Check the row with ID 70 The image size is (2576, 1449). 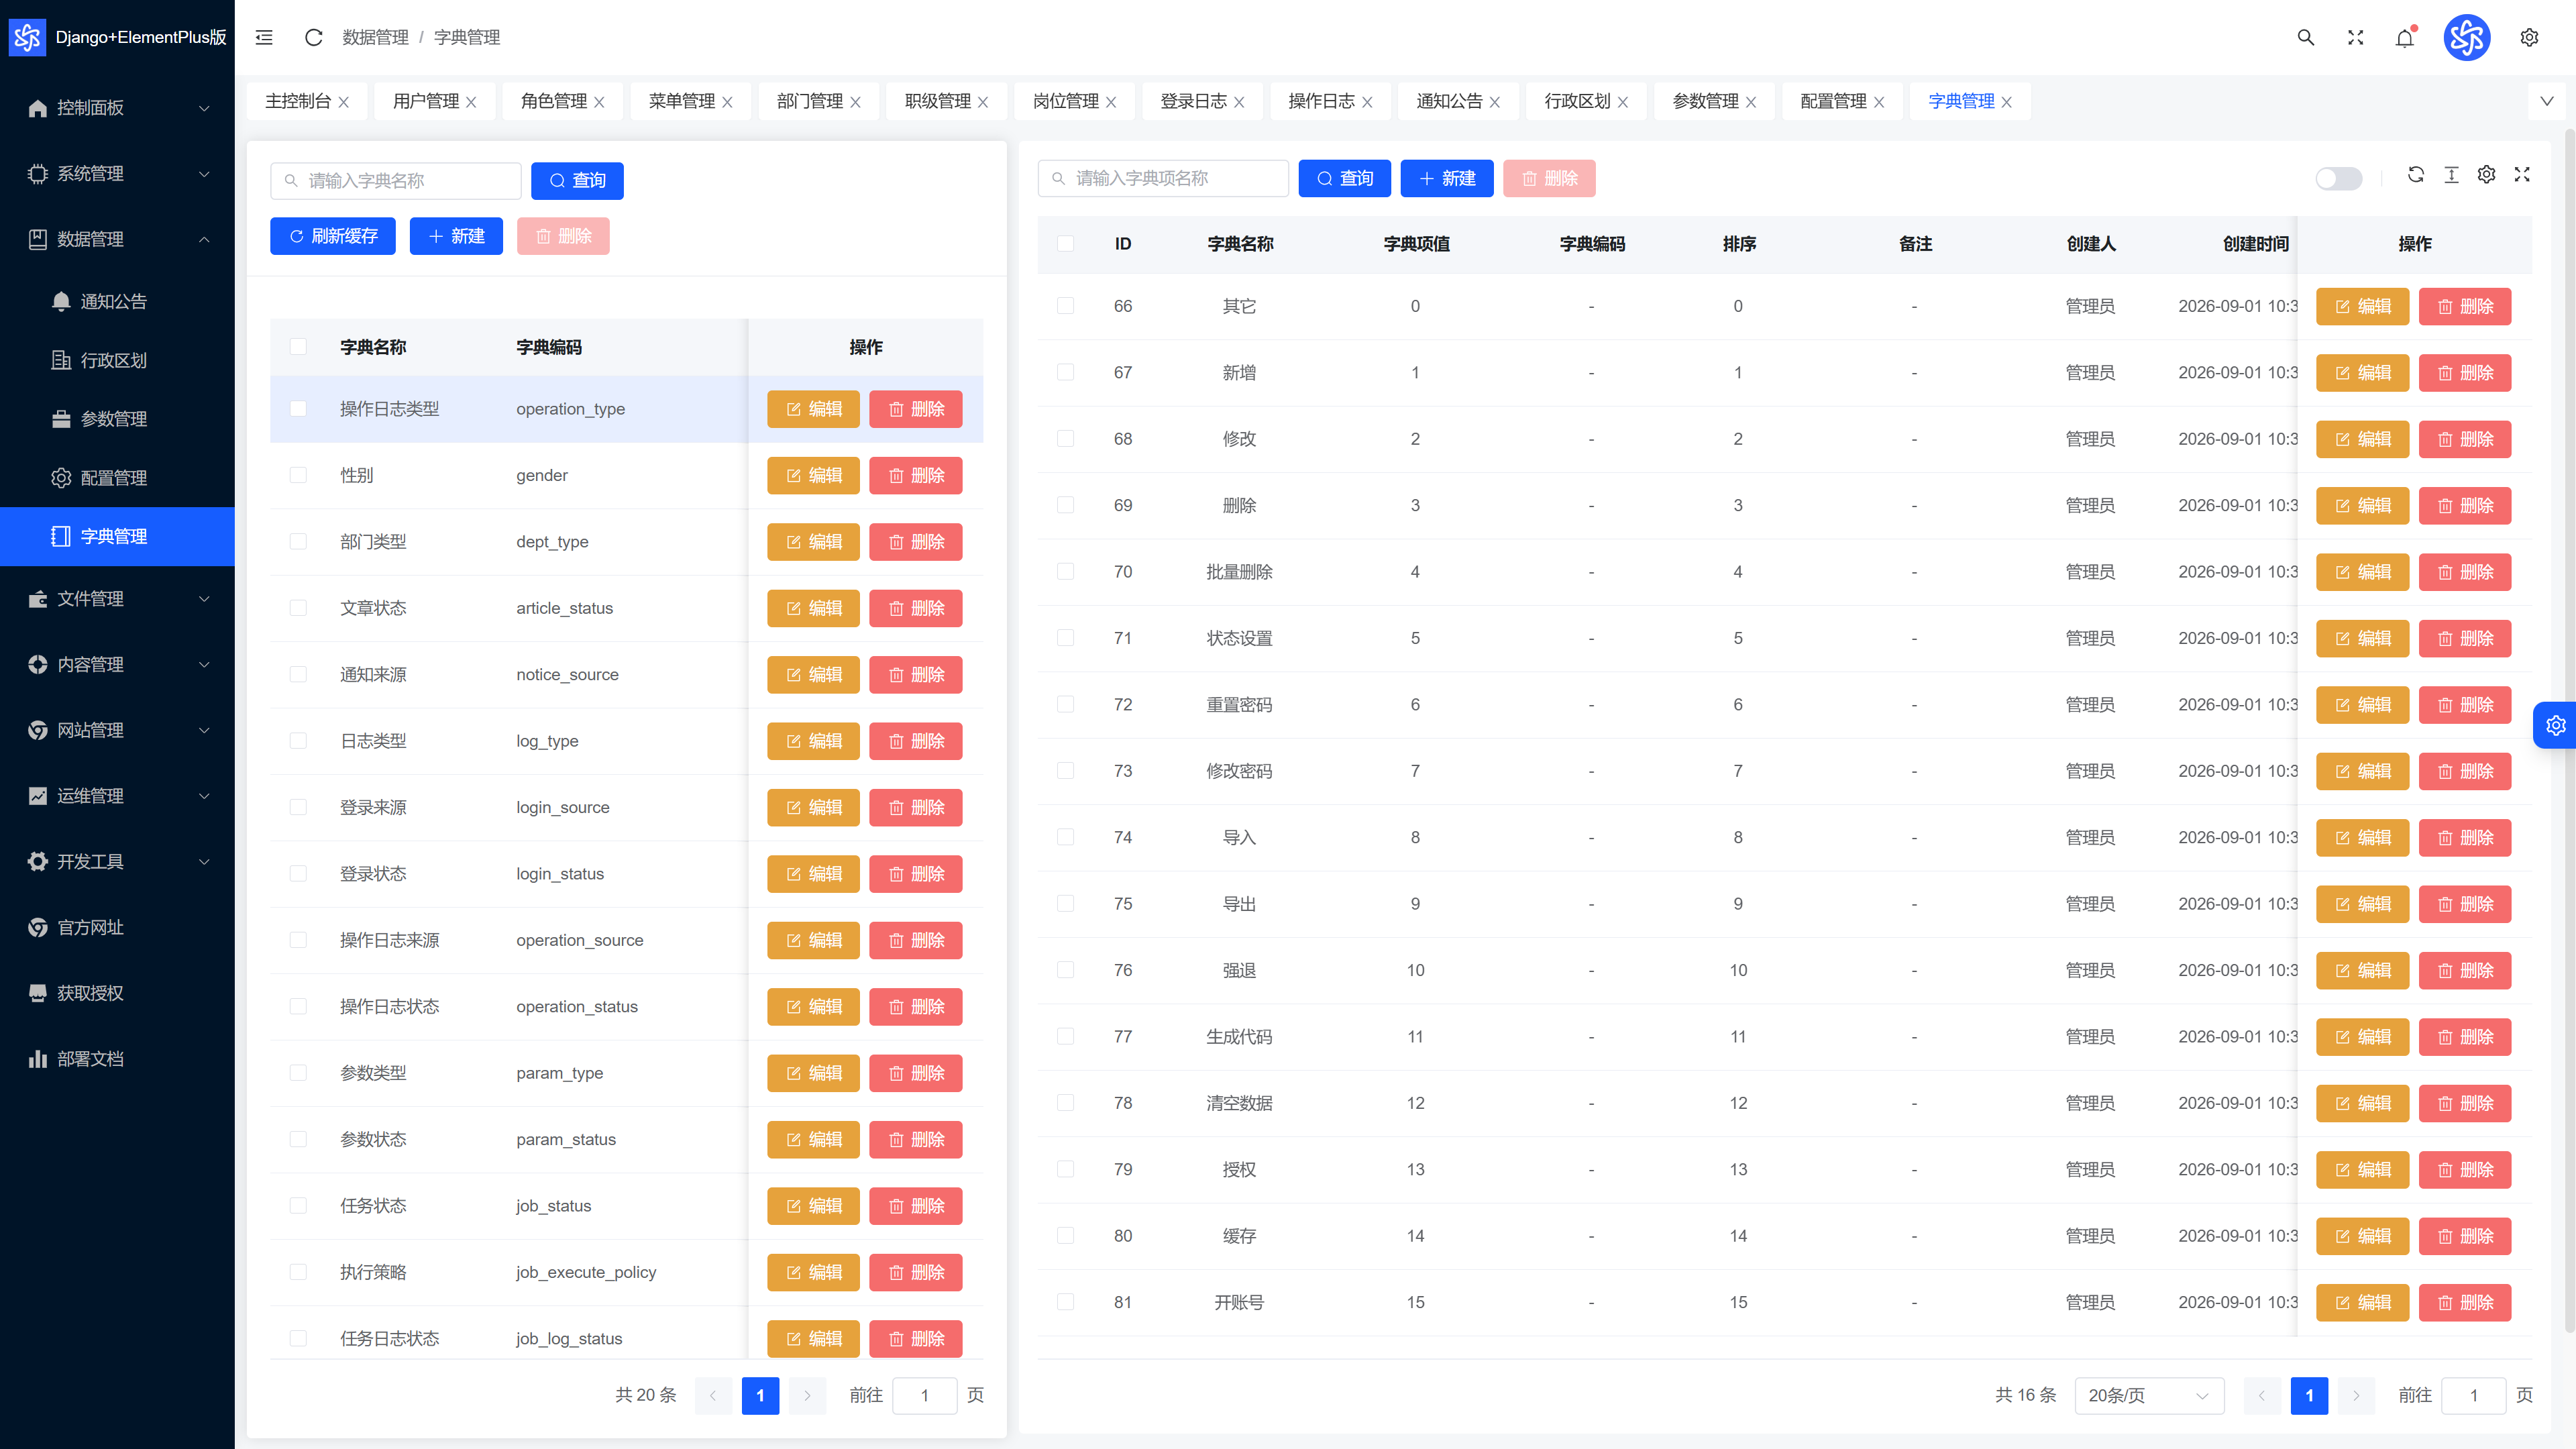pyautogui.click(x=1065, y=571)
